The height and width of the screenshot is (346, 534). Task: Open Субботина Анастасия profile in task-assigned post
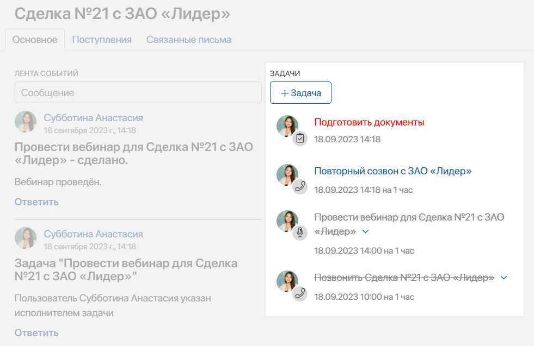coord(93,234)
